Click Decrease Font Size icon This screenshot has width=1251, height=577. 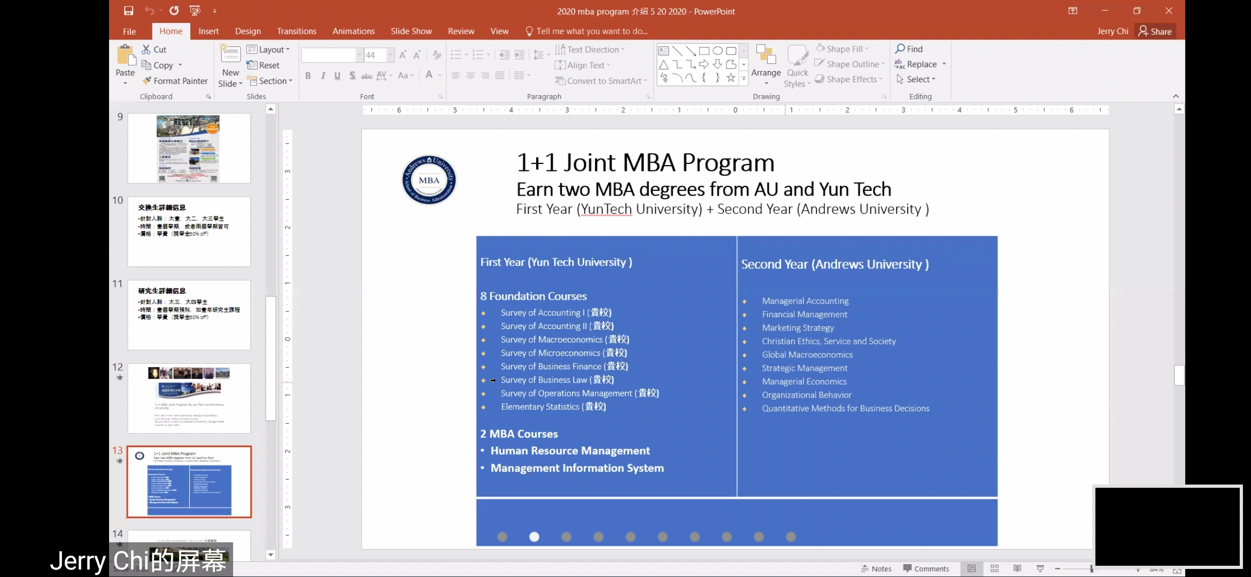pos(417,54)
